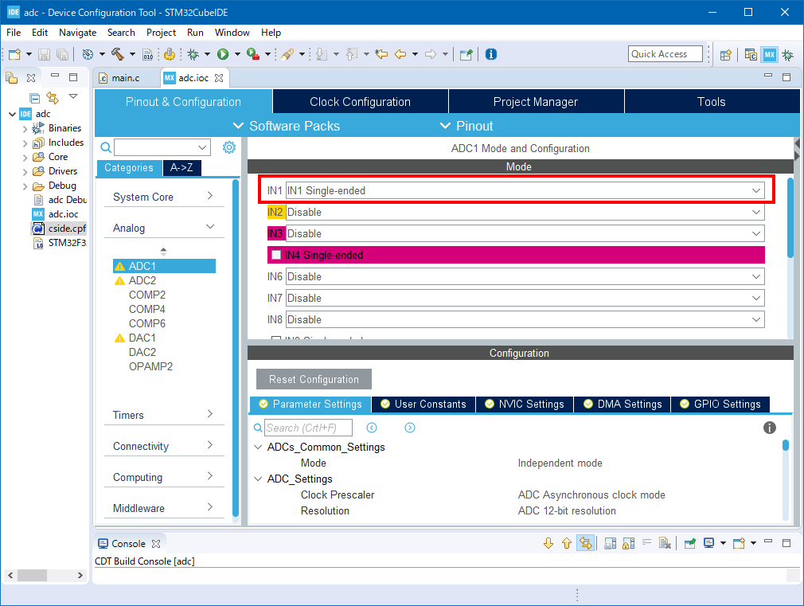Open the User Constants tab
Viewport: 804px width, 606px height.
pos(423,405)
